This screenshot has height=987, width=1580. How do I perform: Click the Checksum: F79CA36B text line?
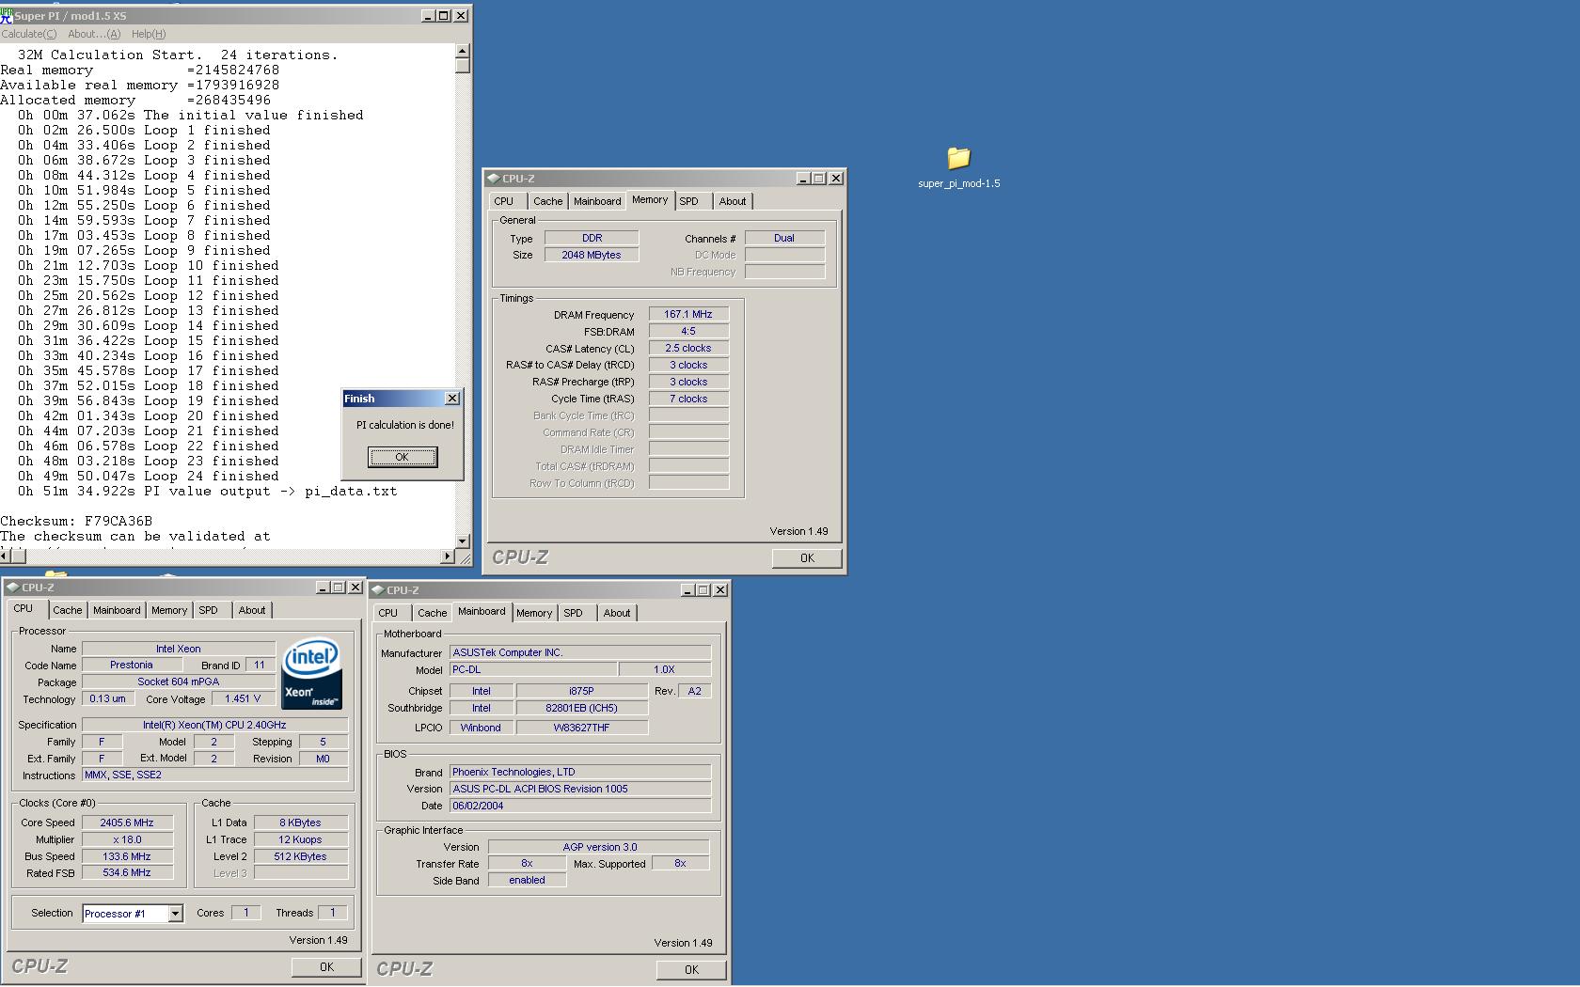[76, 521]
